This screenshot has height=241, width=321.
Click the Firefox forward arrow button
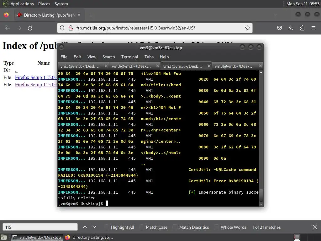coord(19,28)
